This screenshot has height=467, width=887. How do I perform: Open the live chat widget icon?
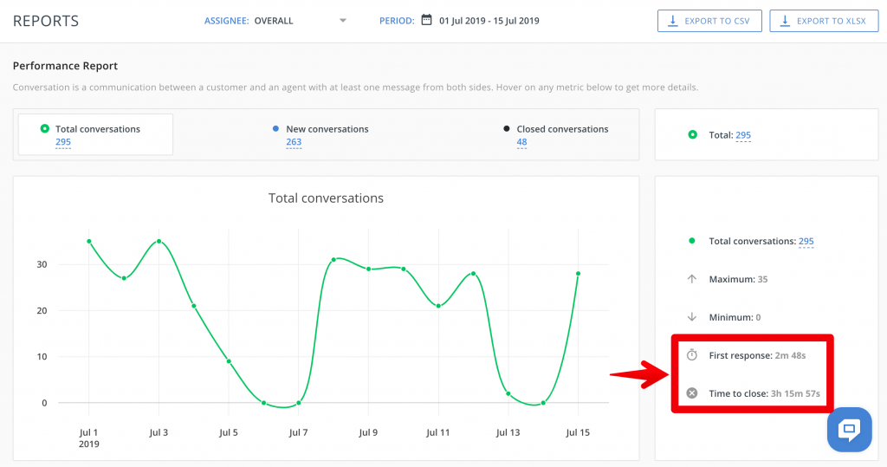(849, 429)
